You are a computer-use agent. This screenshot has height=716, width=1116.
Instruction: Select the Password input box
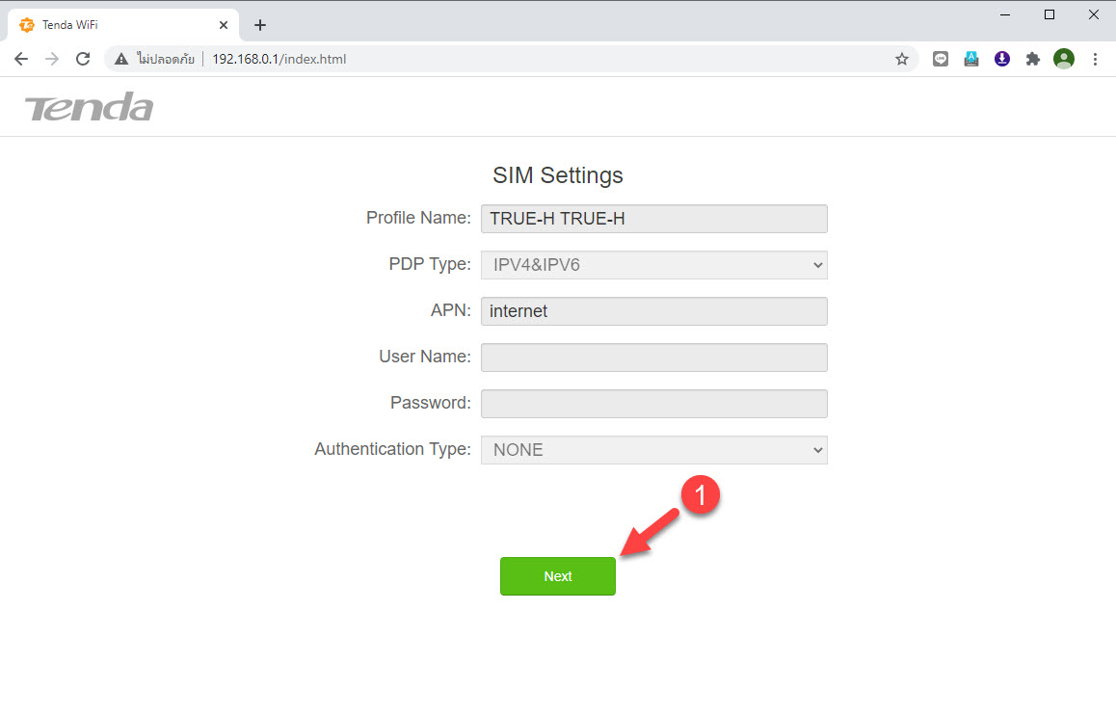[653, 404]
